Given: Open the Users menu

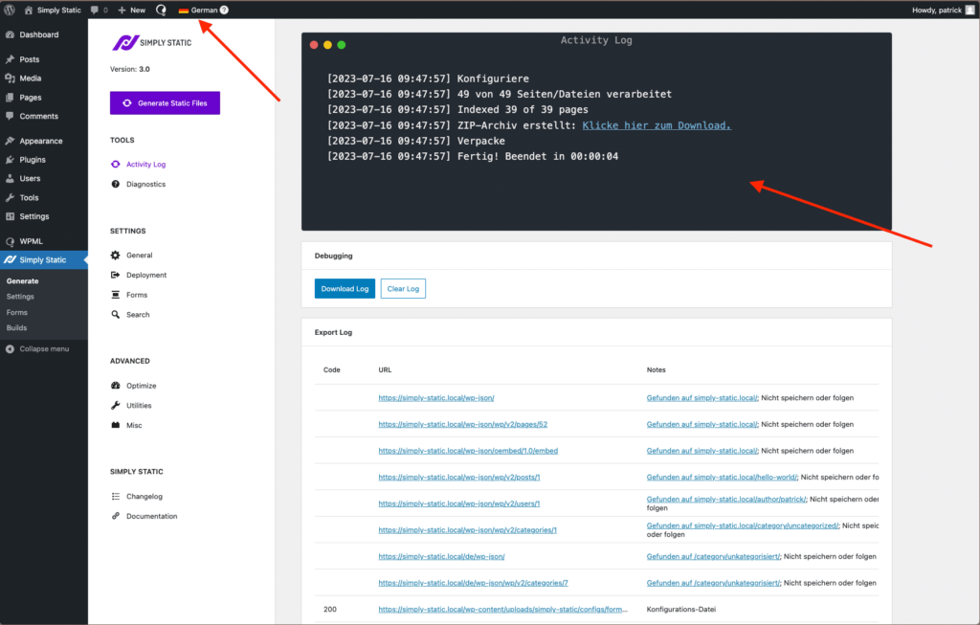Looking at the screenshot, I should click(x=30, y=179).
